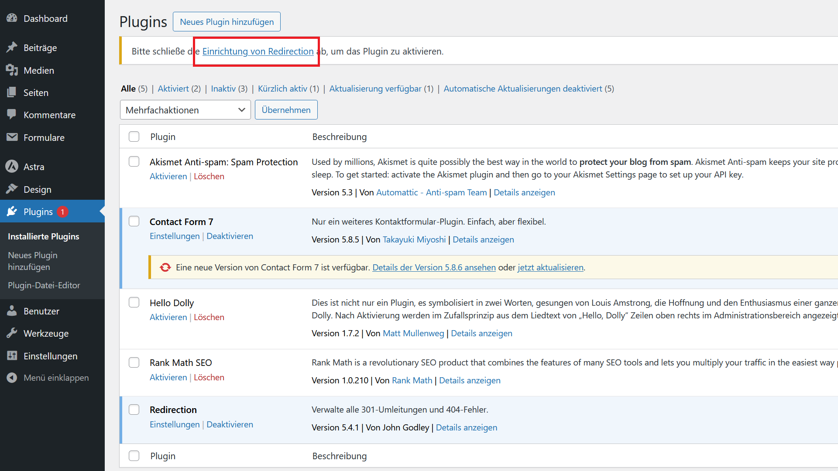This screenshot has height=471, width=838.
Task: Follow the Einrichtung von Redirection link
Action: [258, 51]
